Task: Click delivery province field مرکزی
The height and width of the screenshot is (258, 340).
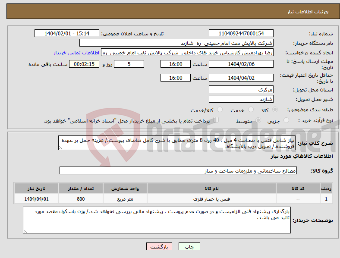Action: (241, 89)
